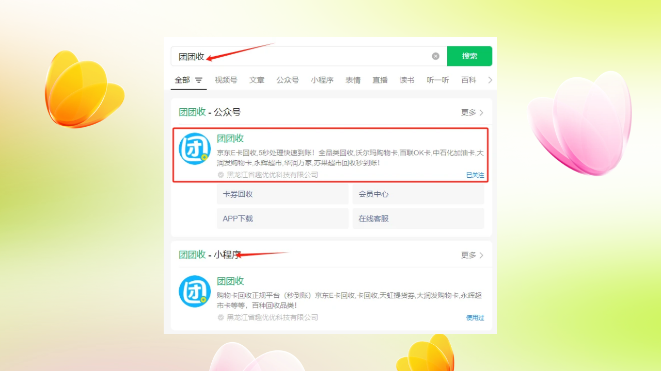Image resolution: width=661 pixels, height=371 pixels.
Task: Click the 已关注 status label
Action: pyautogui.click(x=475, y=175)
